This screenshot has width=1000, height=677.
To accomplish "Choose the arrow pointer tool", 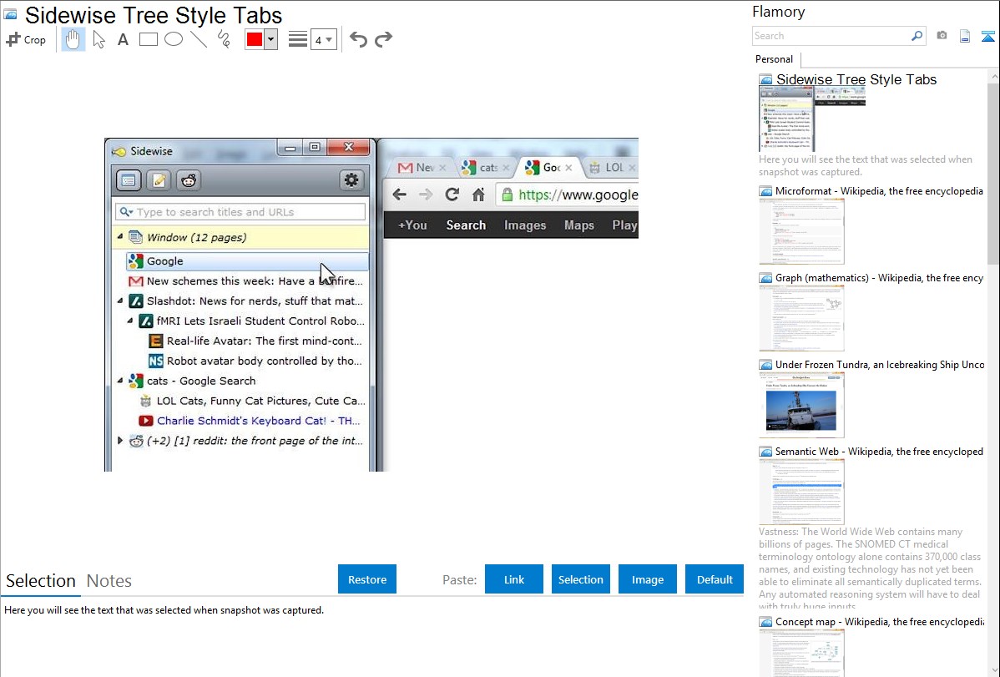I will (98, 39).
